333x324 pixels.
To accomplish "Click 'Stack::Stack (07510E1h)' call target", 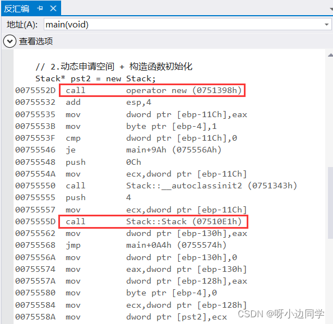I will click(184, 221).
